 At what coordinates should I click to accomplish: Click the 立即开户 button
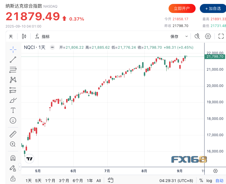[182, 8]
